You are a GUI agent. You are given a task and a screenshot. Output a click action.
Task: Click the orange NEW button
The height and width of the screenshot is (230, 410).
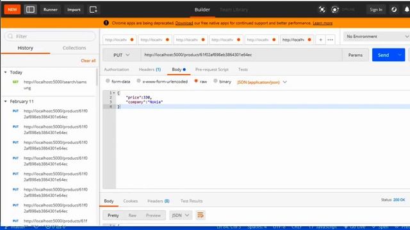[x=12, y=10]
